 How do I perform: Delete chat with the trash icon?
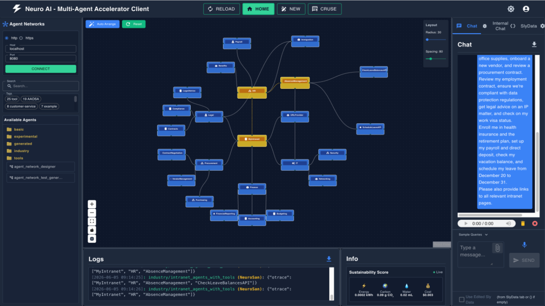point(523,224)
